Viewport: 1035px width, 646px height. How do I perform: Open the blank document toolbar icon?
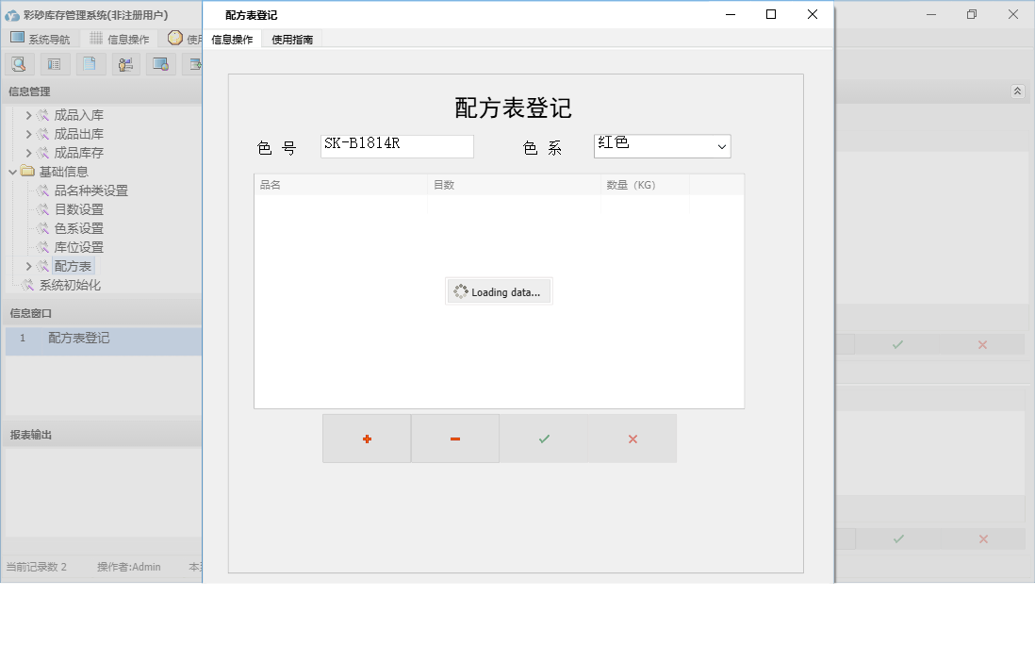(x=90, y=63)
